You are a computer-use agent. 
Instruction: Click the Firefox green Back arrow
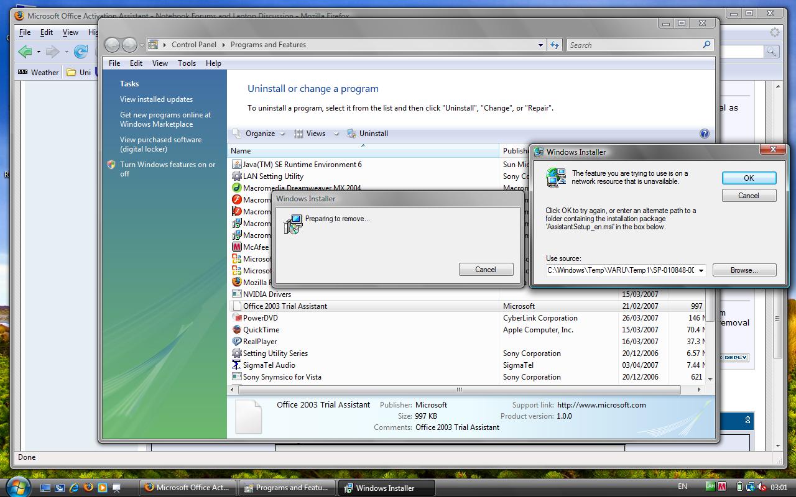click(25, 52)
